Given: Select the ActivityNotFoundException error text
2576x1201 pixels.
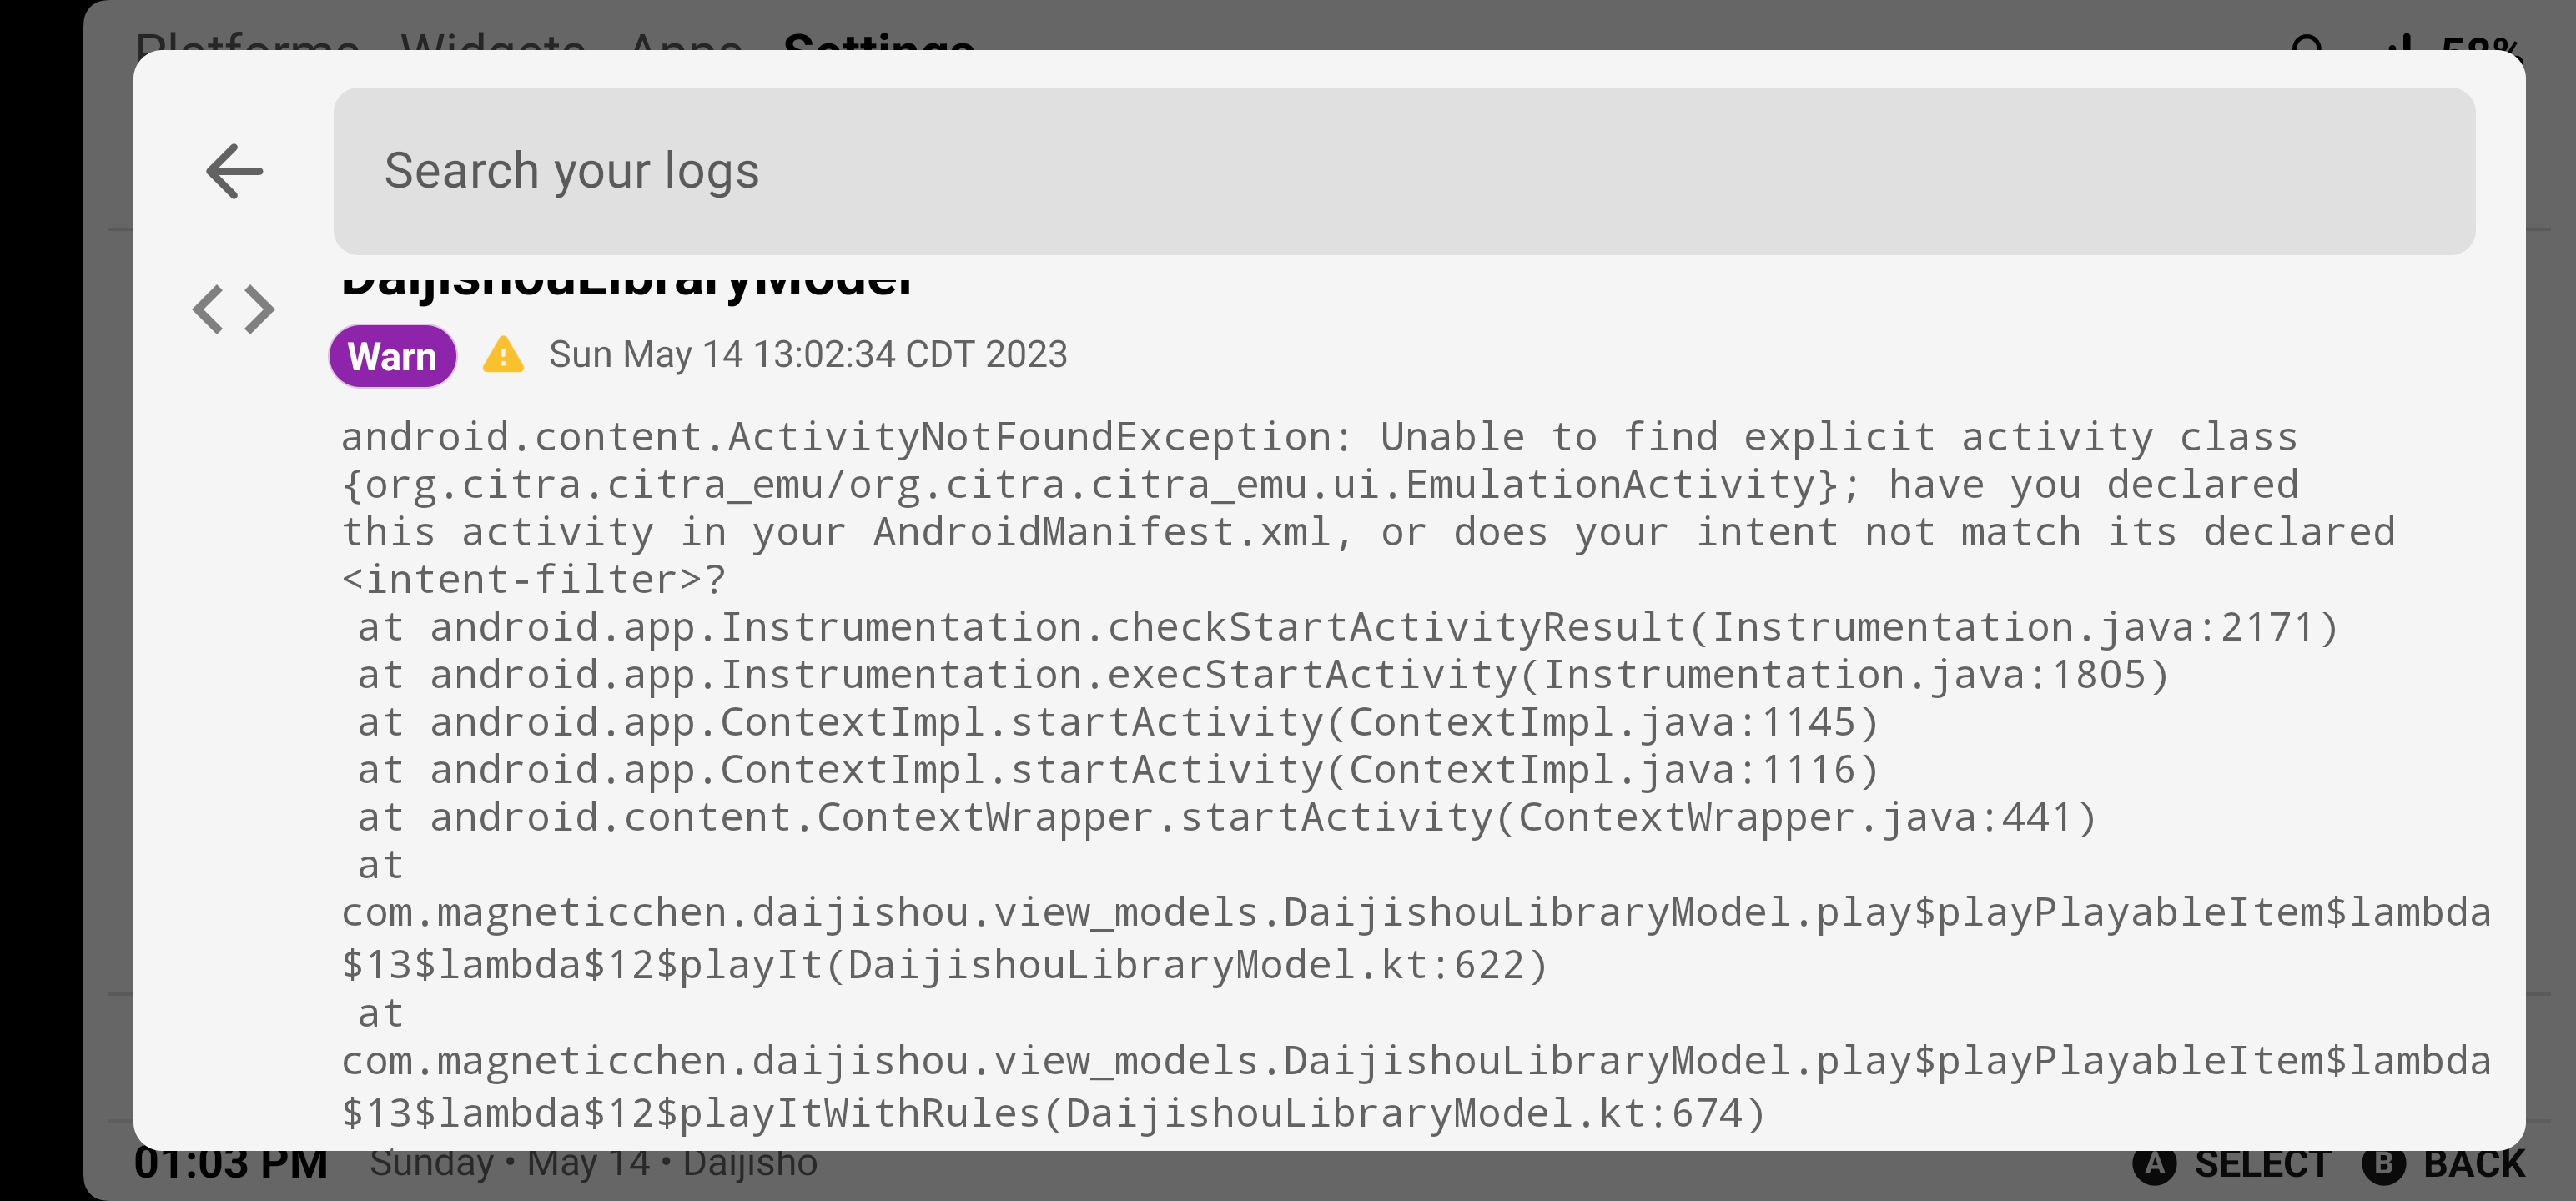Looking at the screenshot, I should [1300, 507].
